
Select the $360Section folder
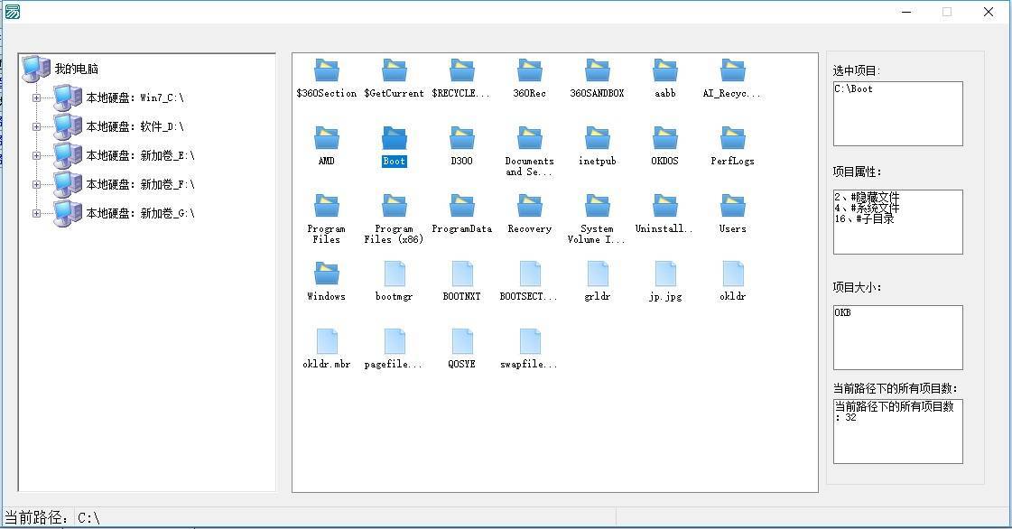pyautogui.click(x=326, y=71)
